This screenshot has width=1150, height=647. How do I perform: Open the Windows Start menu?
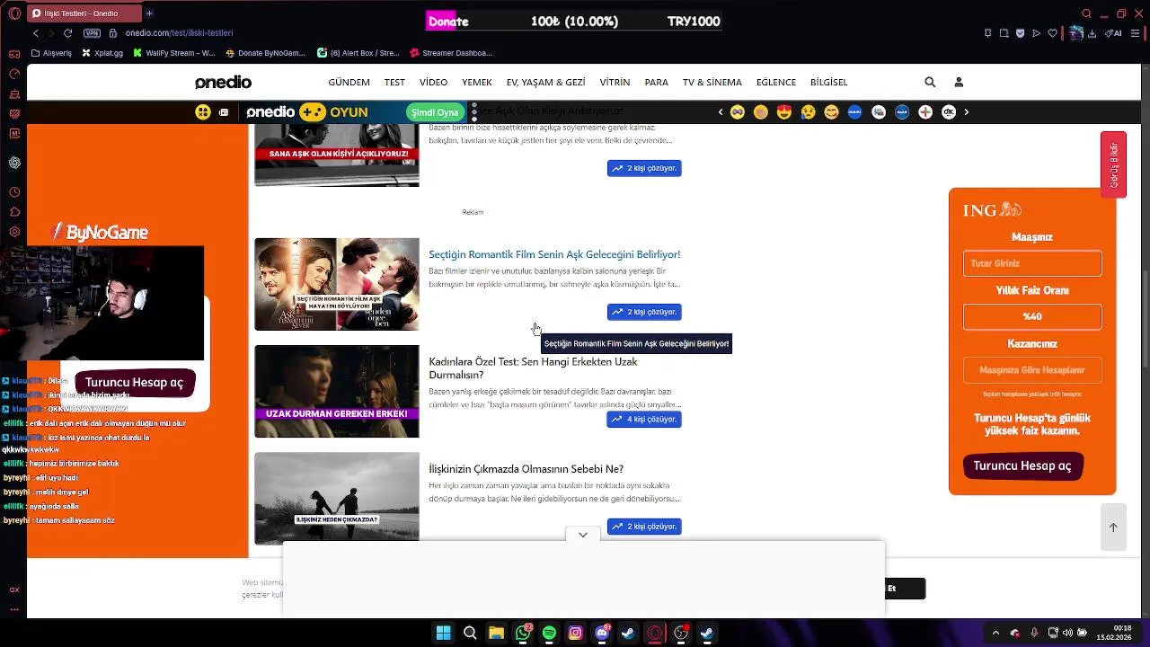click(x=443, y=634)
